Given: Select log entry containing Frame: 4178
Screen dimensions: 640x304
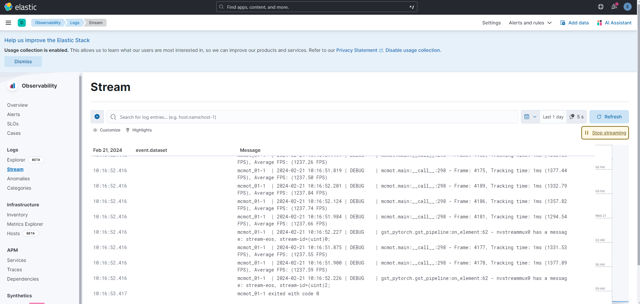Looking at the screenshot, I should (343, 266).
